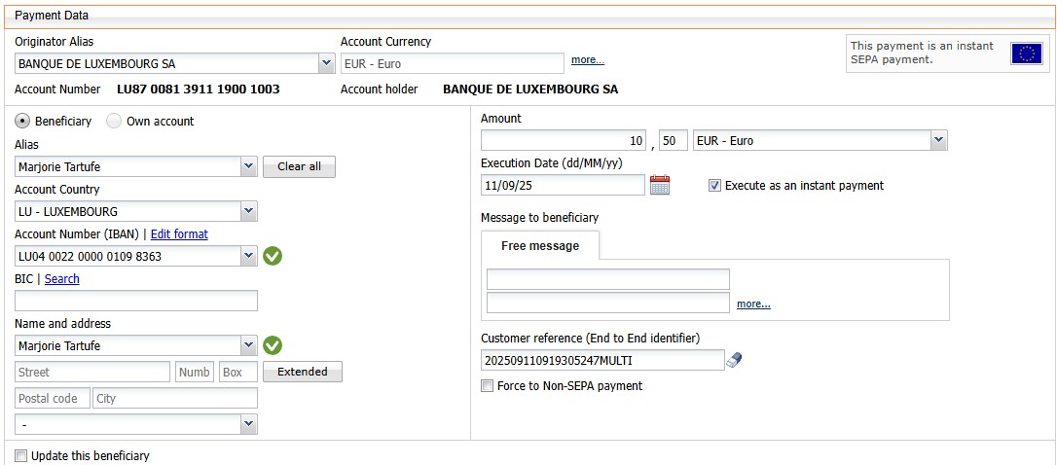Switch to the Free message tab
Screen dimensions: 1057x465
click(x=540, y=246)
